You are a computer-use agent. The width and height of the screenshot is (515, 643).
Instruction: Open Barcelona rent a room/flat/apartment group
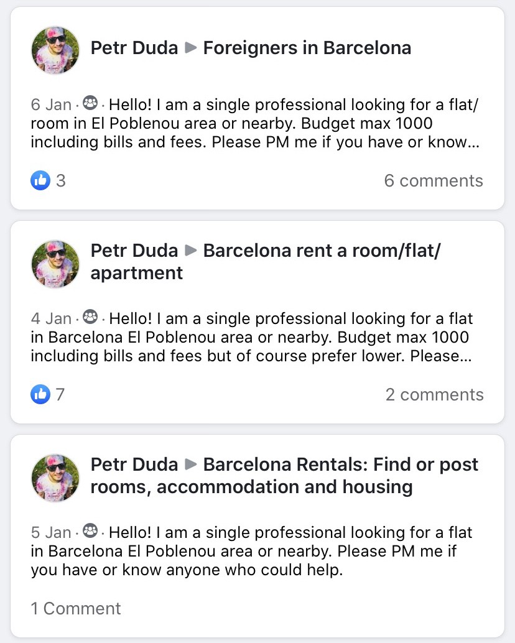point(266,262)
